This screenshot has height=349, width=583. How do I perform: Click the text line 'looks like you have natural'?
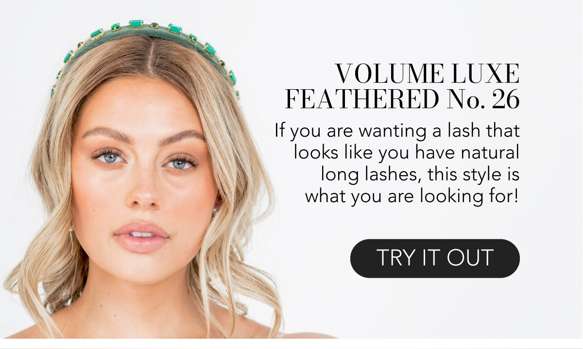407,153
